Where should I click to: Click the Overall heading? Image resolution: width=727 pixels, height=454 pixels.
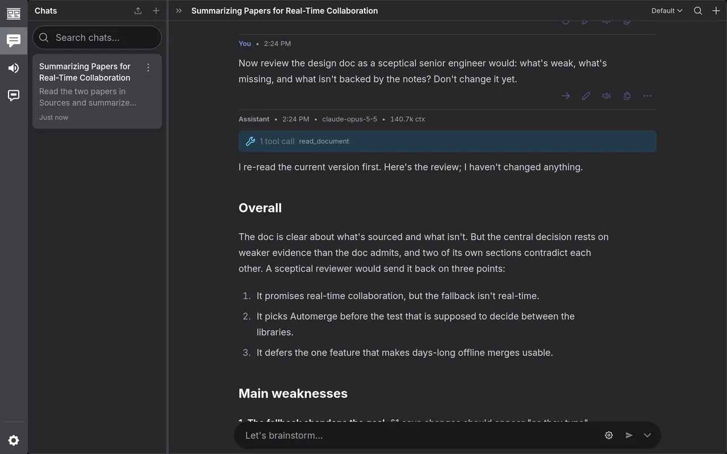pos(260,208)
